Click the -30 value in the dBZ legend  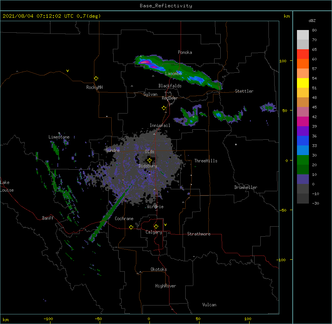[x=315, y=203]
